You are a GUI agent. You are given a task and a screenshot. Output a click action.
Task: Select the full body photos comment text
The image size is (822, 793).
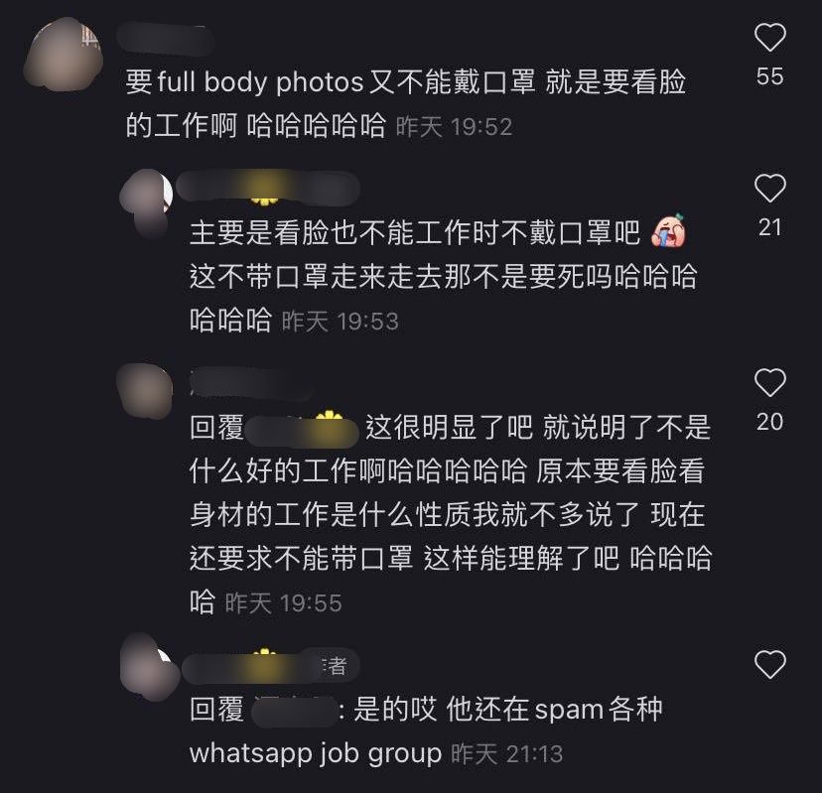pos(406,104)
